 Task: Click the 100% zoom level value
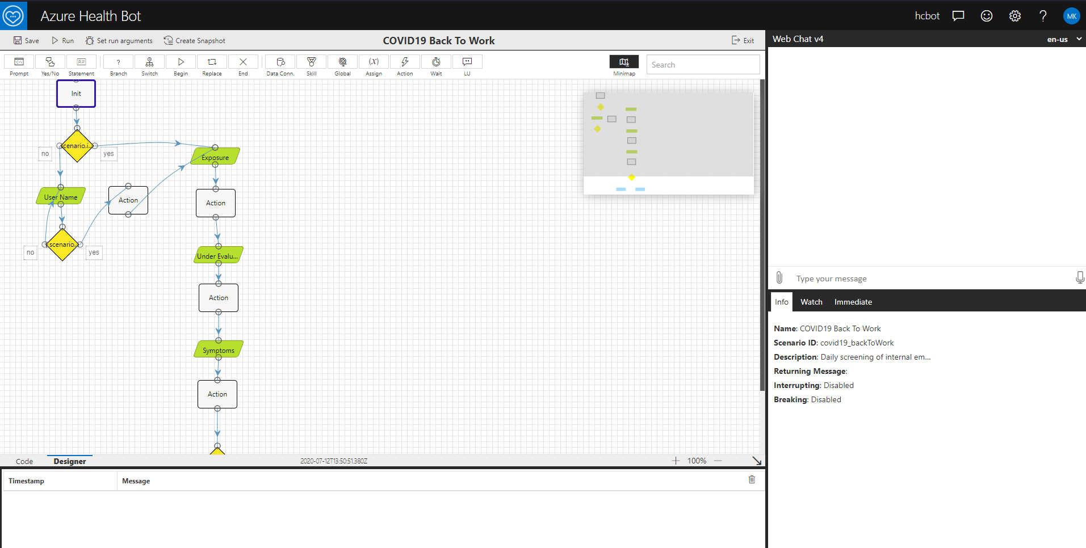coord(697,461)
